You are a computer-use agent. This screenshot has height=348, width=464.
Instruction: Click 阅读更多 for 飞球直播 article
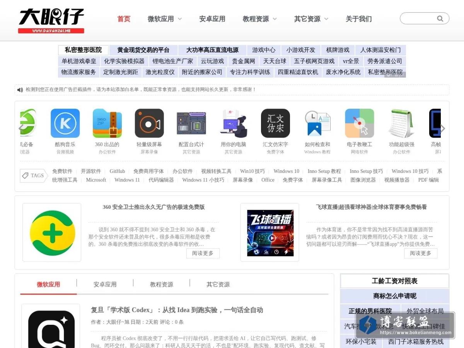click(x=421, y=253)
